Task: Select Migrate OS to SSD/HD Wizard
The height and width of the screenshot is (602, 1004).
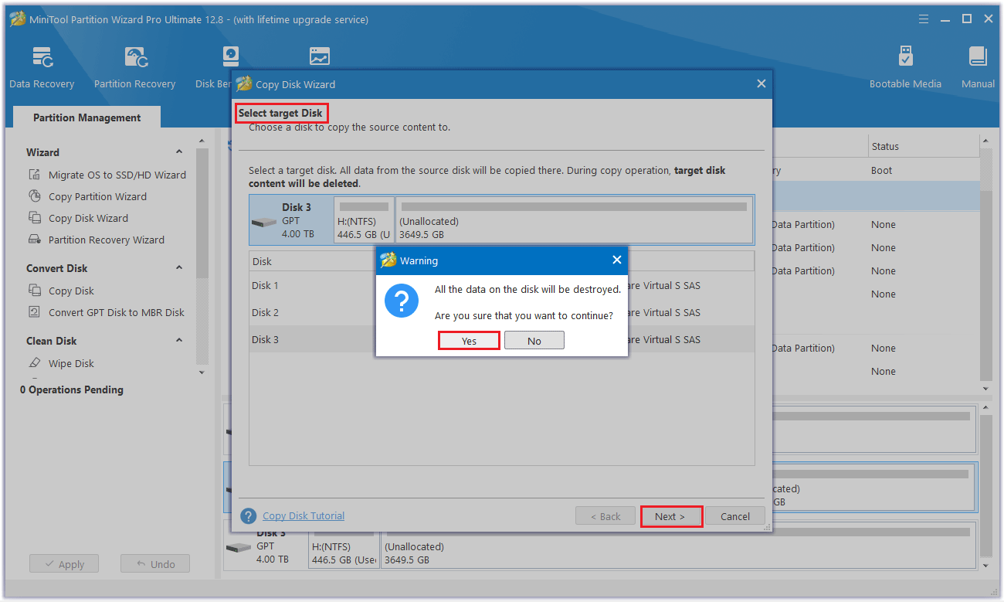Action: click(x=117, y=175)
